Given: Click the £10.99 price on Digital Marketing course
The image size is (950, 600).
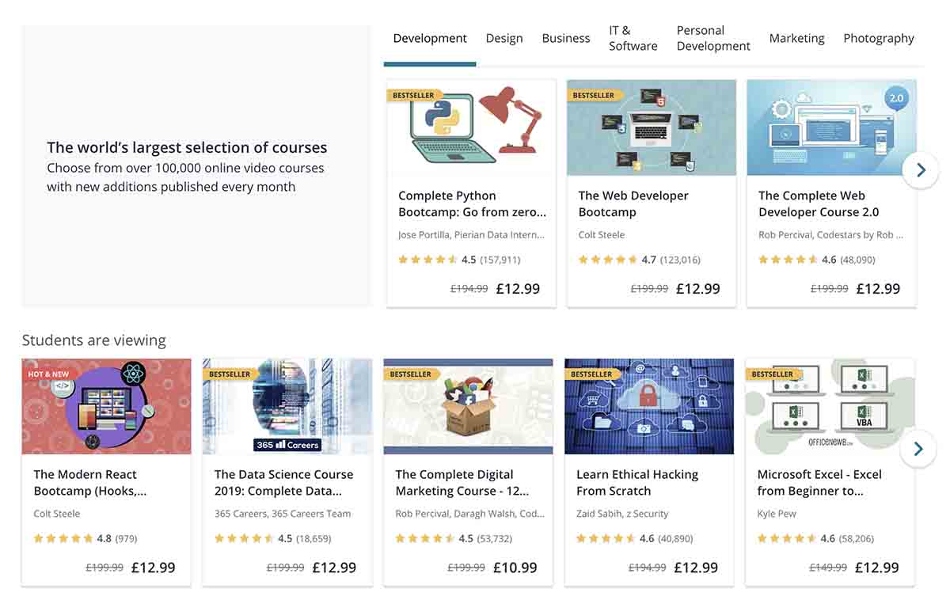Looking at the screenshot, I should coord(515,567).
